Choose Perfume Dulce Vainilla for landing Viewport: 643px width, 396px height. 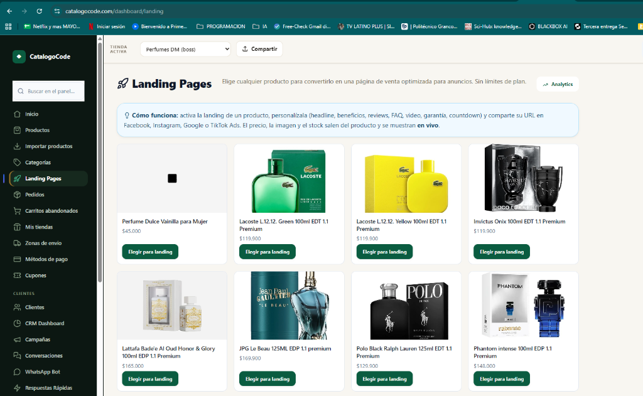150,252
